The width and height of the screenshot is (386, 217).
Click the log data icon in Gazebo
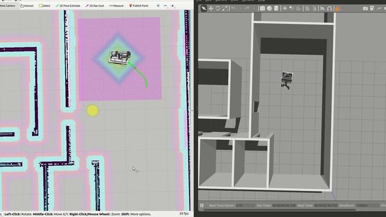point(372,8)
